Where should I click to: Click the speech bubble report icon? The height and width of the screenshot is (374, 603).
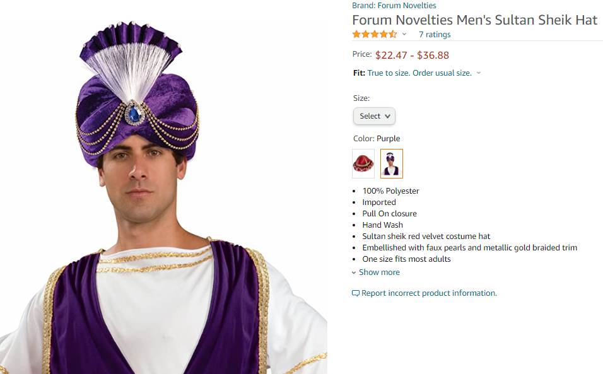(356, 293)
